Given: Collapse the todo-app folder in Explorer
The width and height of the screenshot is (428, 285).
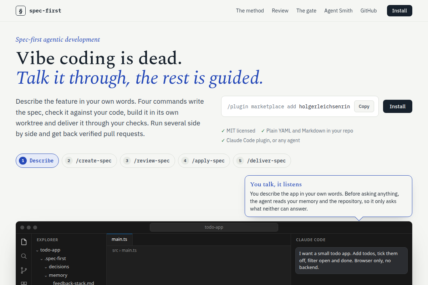Looking at the screenshot, I should [48, 250].
